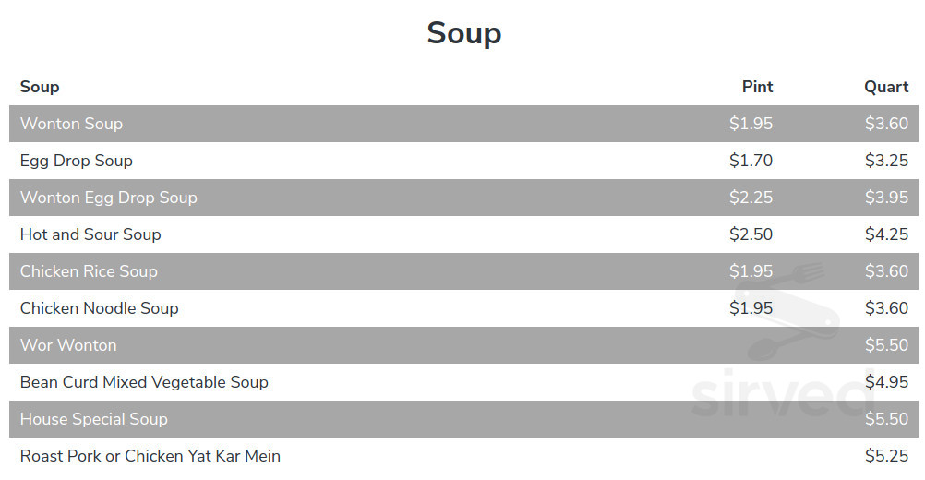Select the Egg Drop Soup item
The image size is (925, 480).
pos(77,161)
